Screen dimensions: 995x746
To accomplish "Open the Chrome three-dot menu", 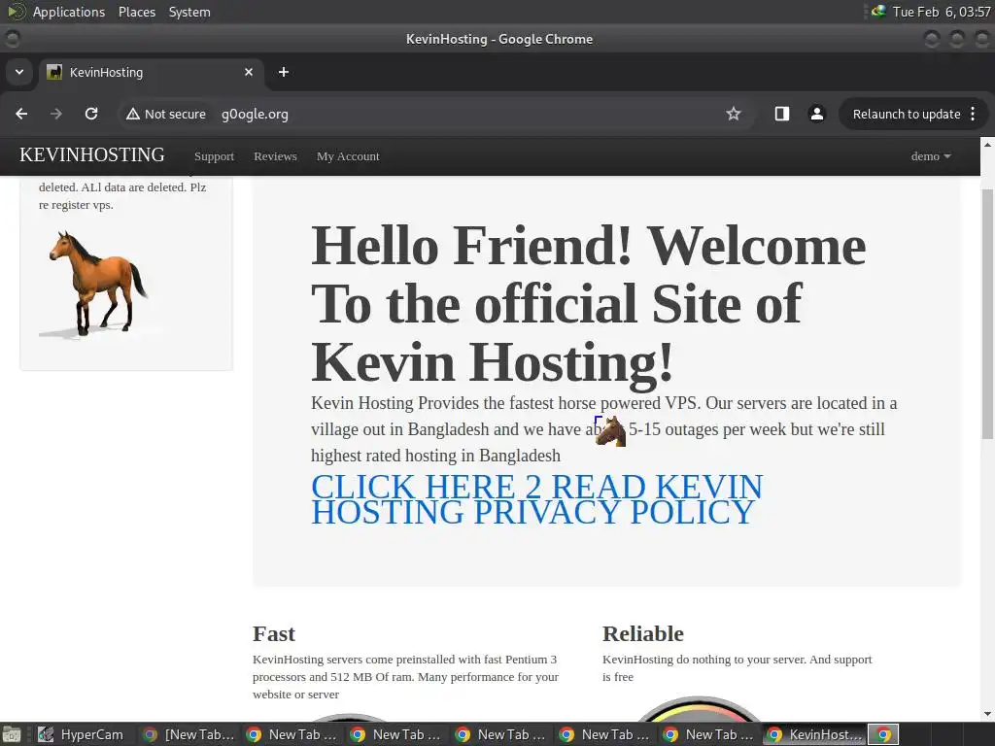I will (x=973, y=114).
